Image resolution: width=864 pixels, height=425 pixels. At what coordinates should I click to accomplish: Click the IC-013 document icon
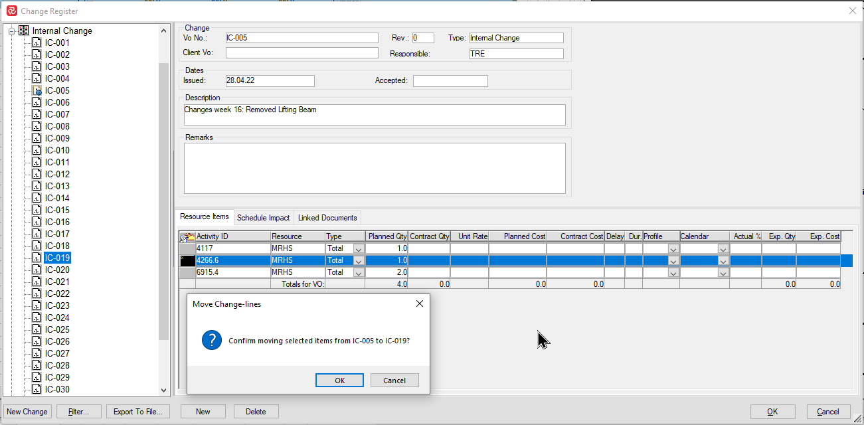[x=37, y=186]
